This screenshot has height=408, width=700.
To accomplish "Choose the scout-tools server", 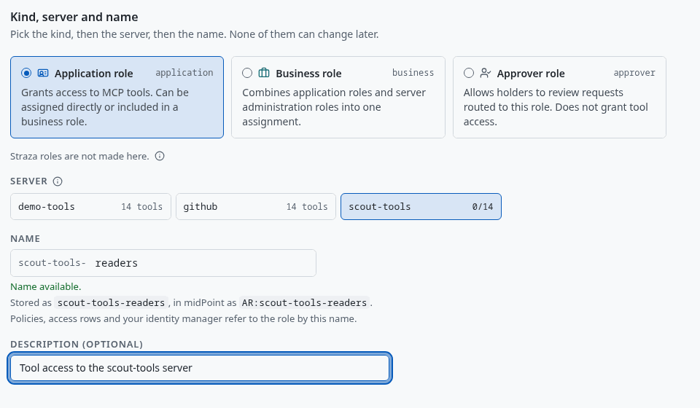I will (x=421, y=206).
